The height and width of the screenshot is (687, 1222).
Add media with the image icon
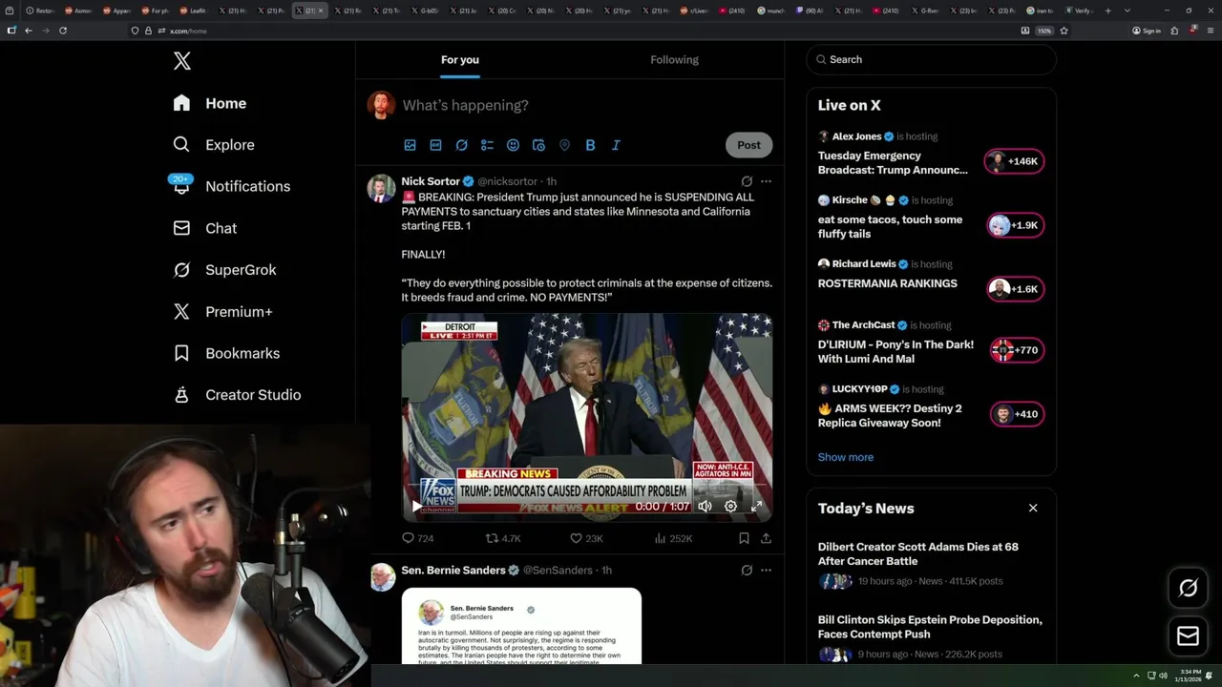coord(410,145)
